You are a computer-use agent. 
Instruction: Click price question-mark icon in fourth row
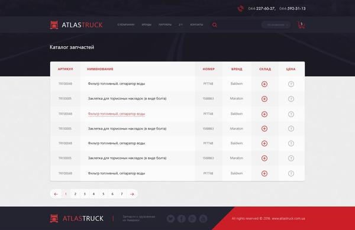291,129
